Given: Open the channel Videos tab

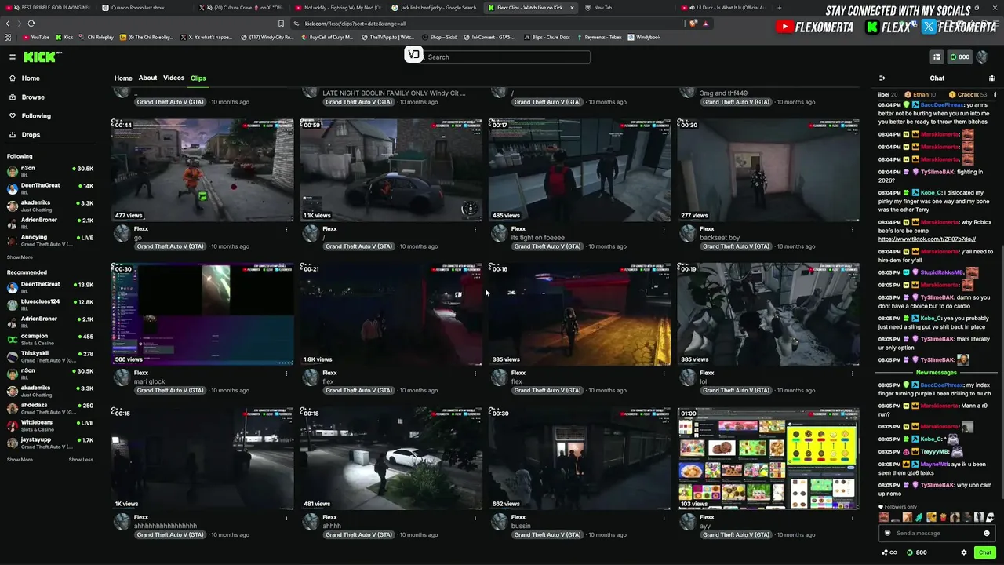Looking at the screenshot, I should tap(173, 78).
